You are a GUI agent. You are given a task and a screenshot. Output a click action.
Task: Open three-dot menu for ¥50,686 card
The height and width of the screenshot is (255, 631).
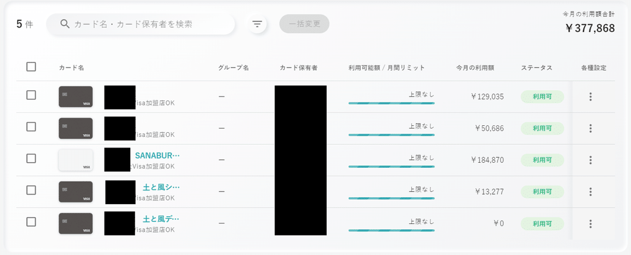coord(591,129)
